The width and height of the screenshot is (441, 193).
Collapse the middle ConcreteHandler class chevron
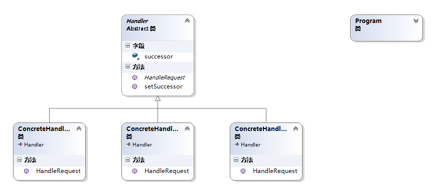pos(187,128)
